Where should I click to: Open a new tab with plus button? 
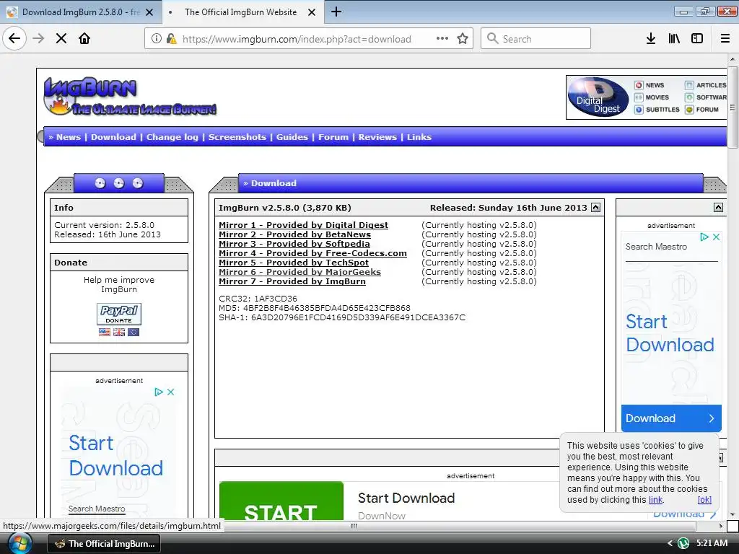(x=336, y=12)
